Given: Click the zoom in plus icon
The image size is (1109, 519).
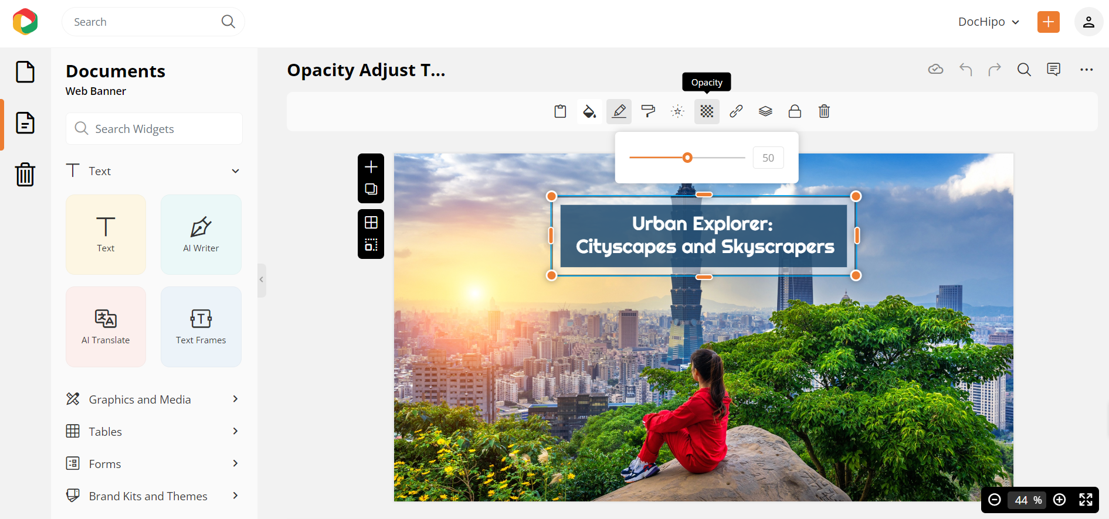Looking at the screenshot, I should tap(1059, 500).
